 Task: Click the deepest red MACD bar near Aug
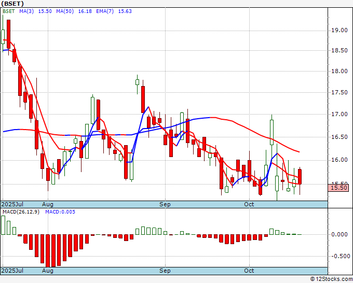[48, 251]
